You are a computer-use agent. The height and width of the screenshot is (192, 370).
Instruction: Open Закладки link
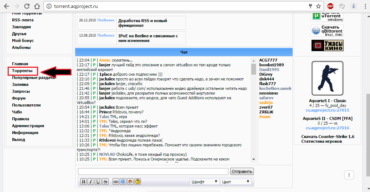coord(21,27)
